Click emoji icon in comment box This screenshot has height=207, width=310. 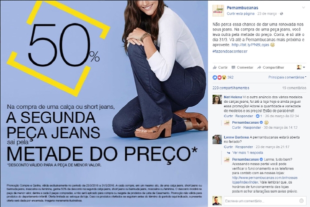coord(301,201)
